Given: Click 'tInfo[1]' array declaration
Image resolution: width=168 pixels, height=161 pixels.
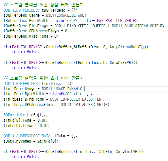Looking at the screenshot, I should click(x=36, y=115).
